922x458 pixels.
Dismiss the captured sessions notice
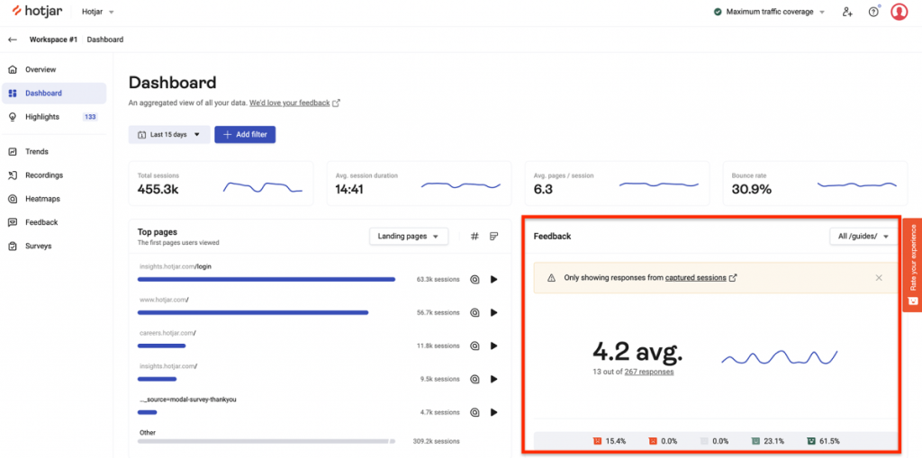tap(879, 278)
